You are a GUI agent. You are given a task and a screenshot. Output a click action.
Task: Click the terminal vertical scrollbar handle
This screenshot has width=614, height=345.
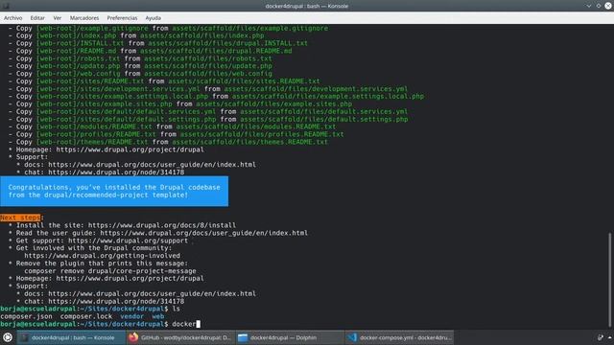coord(609,280)
